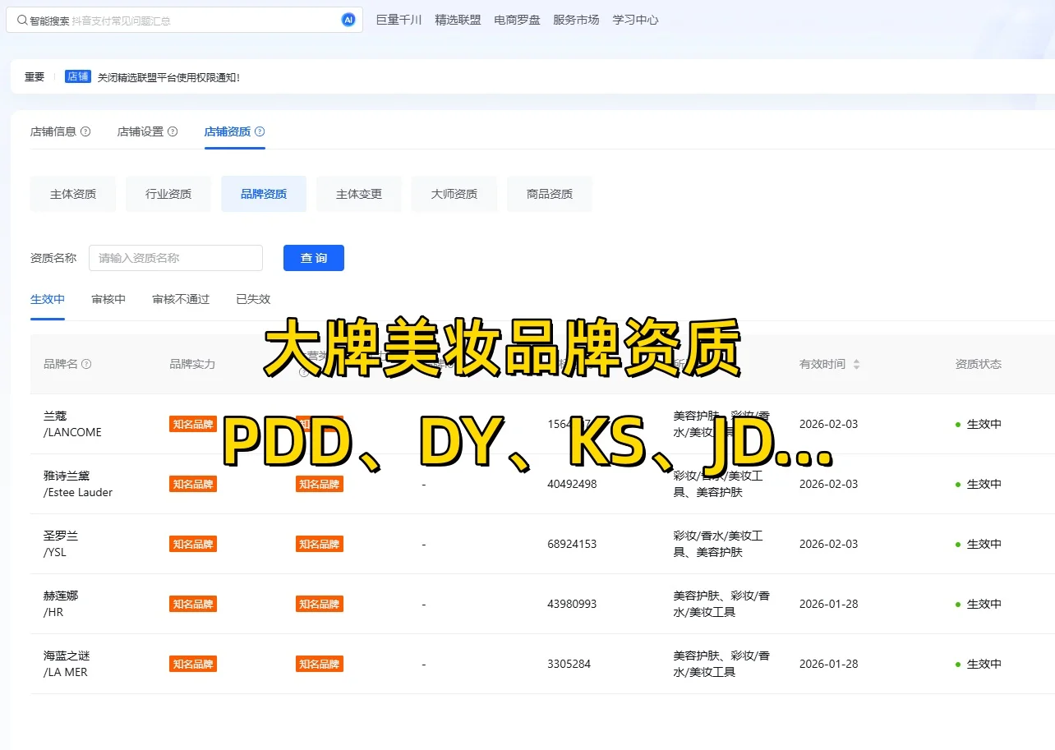This screenshot has width=1055, height=750.
Task: Switch to 商品资质 category
Action: 550,194
